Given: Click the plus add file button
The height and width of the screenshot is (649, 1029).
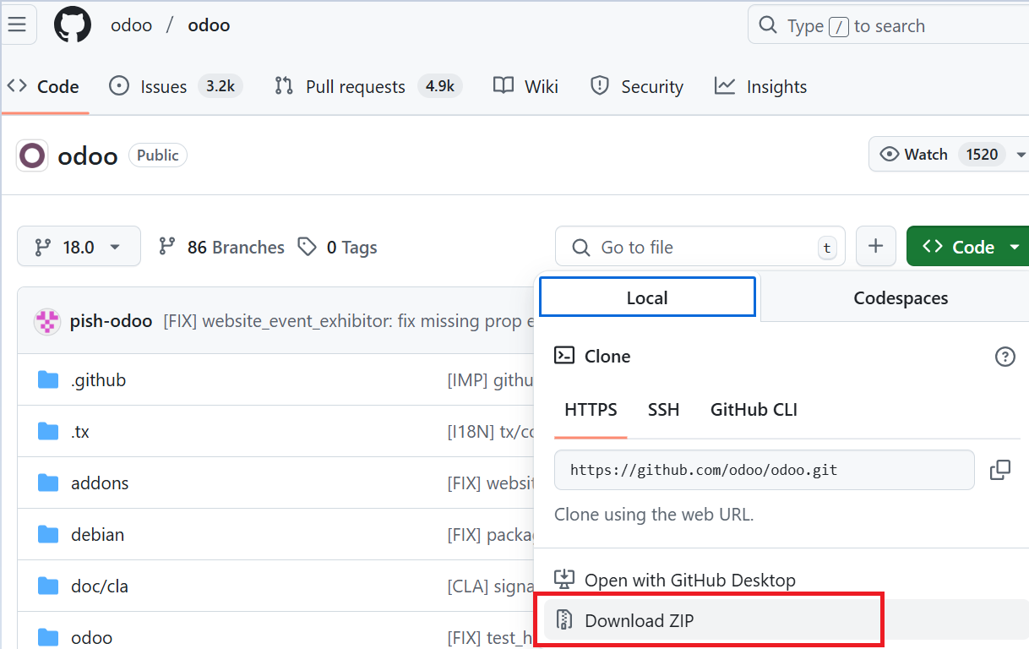Looking at the screenshot, I should click(876, 247).
